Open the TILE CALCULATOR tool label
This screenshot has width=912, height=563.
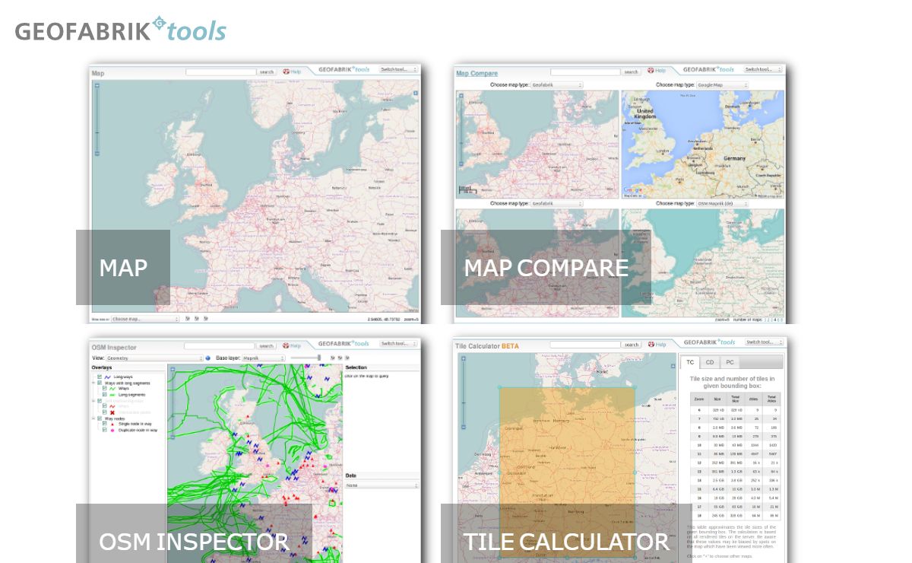click(566, 541)
